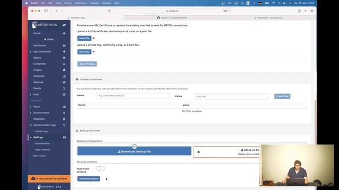Open Authentication under Settings

(42, 144)
